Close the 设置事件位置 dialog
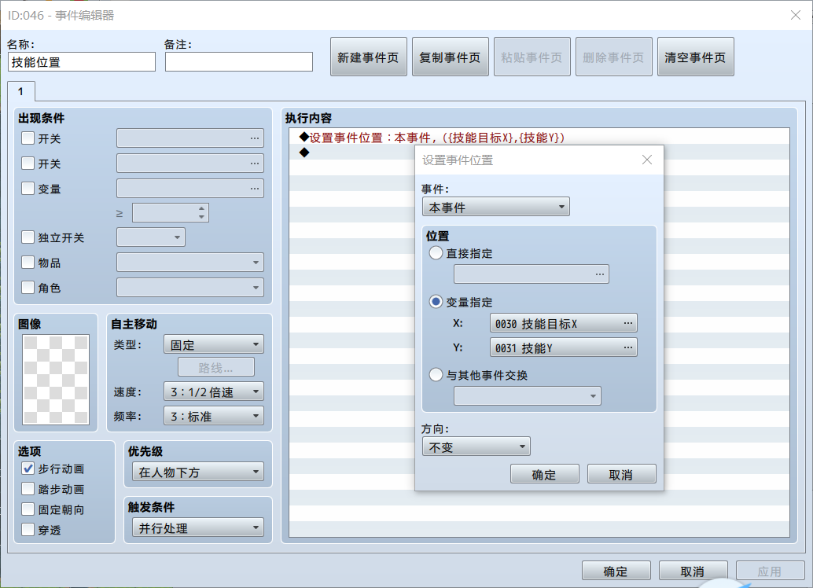This screenshot has width=813, height=588. point(646,160)
